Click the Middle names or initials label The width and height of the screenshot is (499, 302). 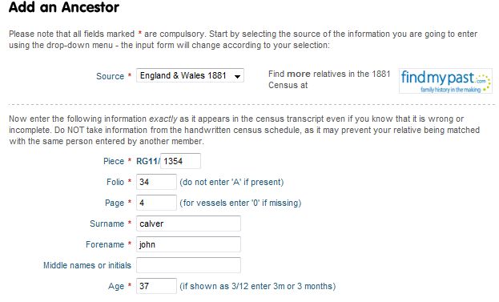87,265
